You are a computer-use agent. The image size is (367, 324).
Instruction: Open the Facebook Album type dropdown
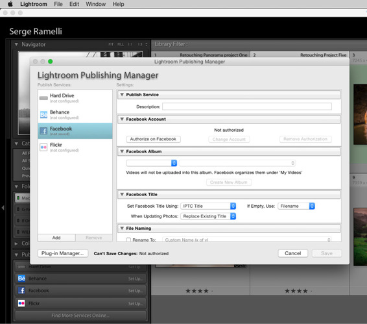coord(152,163)
